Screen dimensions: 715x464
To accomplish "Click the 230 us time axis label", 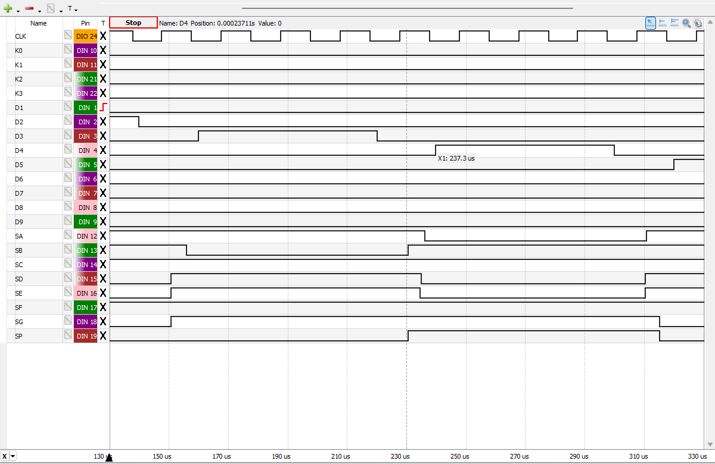I will point(400,456).
